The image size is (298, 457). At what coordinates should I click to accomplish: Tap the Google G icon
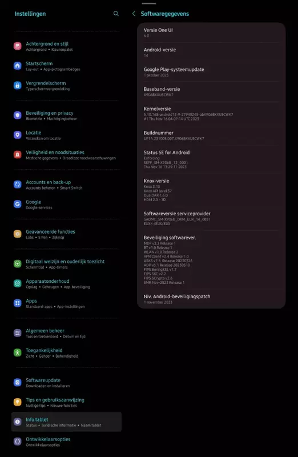click(18, 205)
